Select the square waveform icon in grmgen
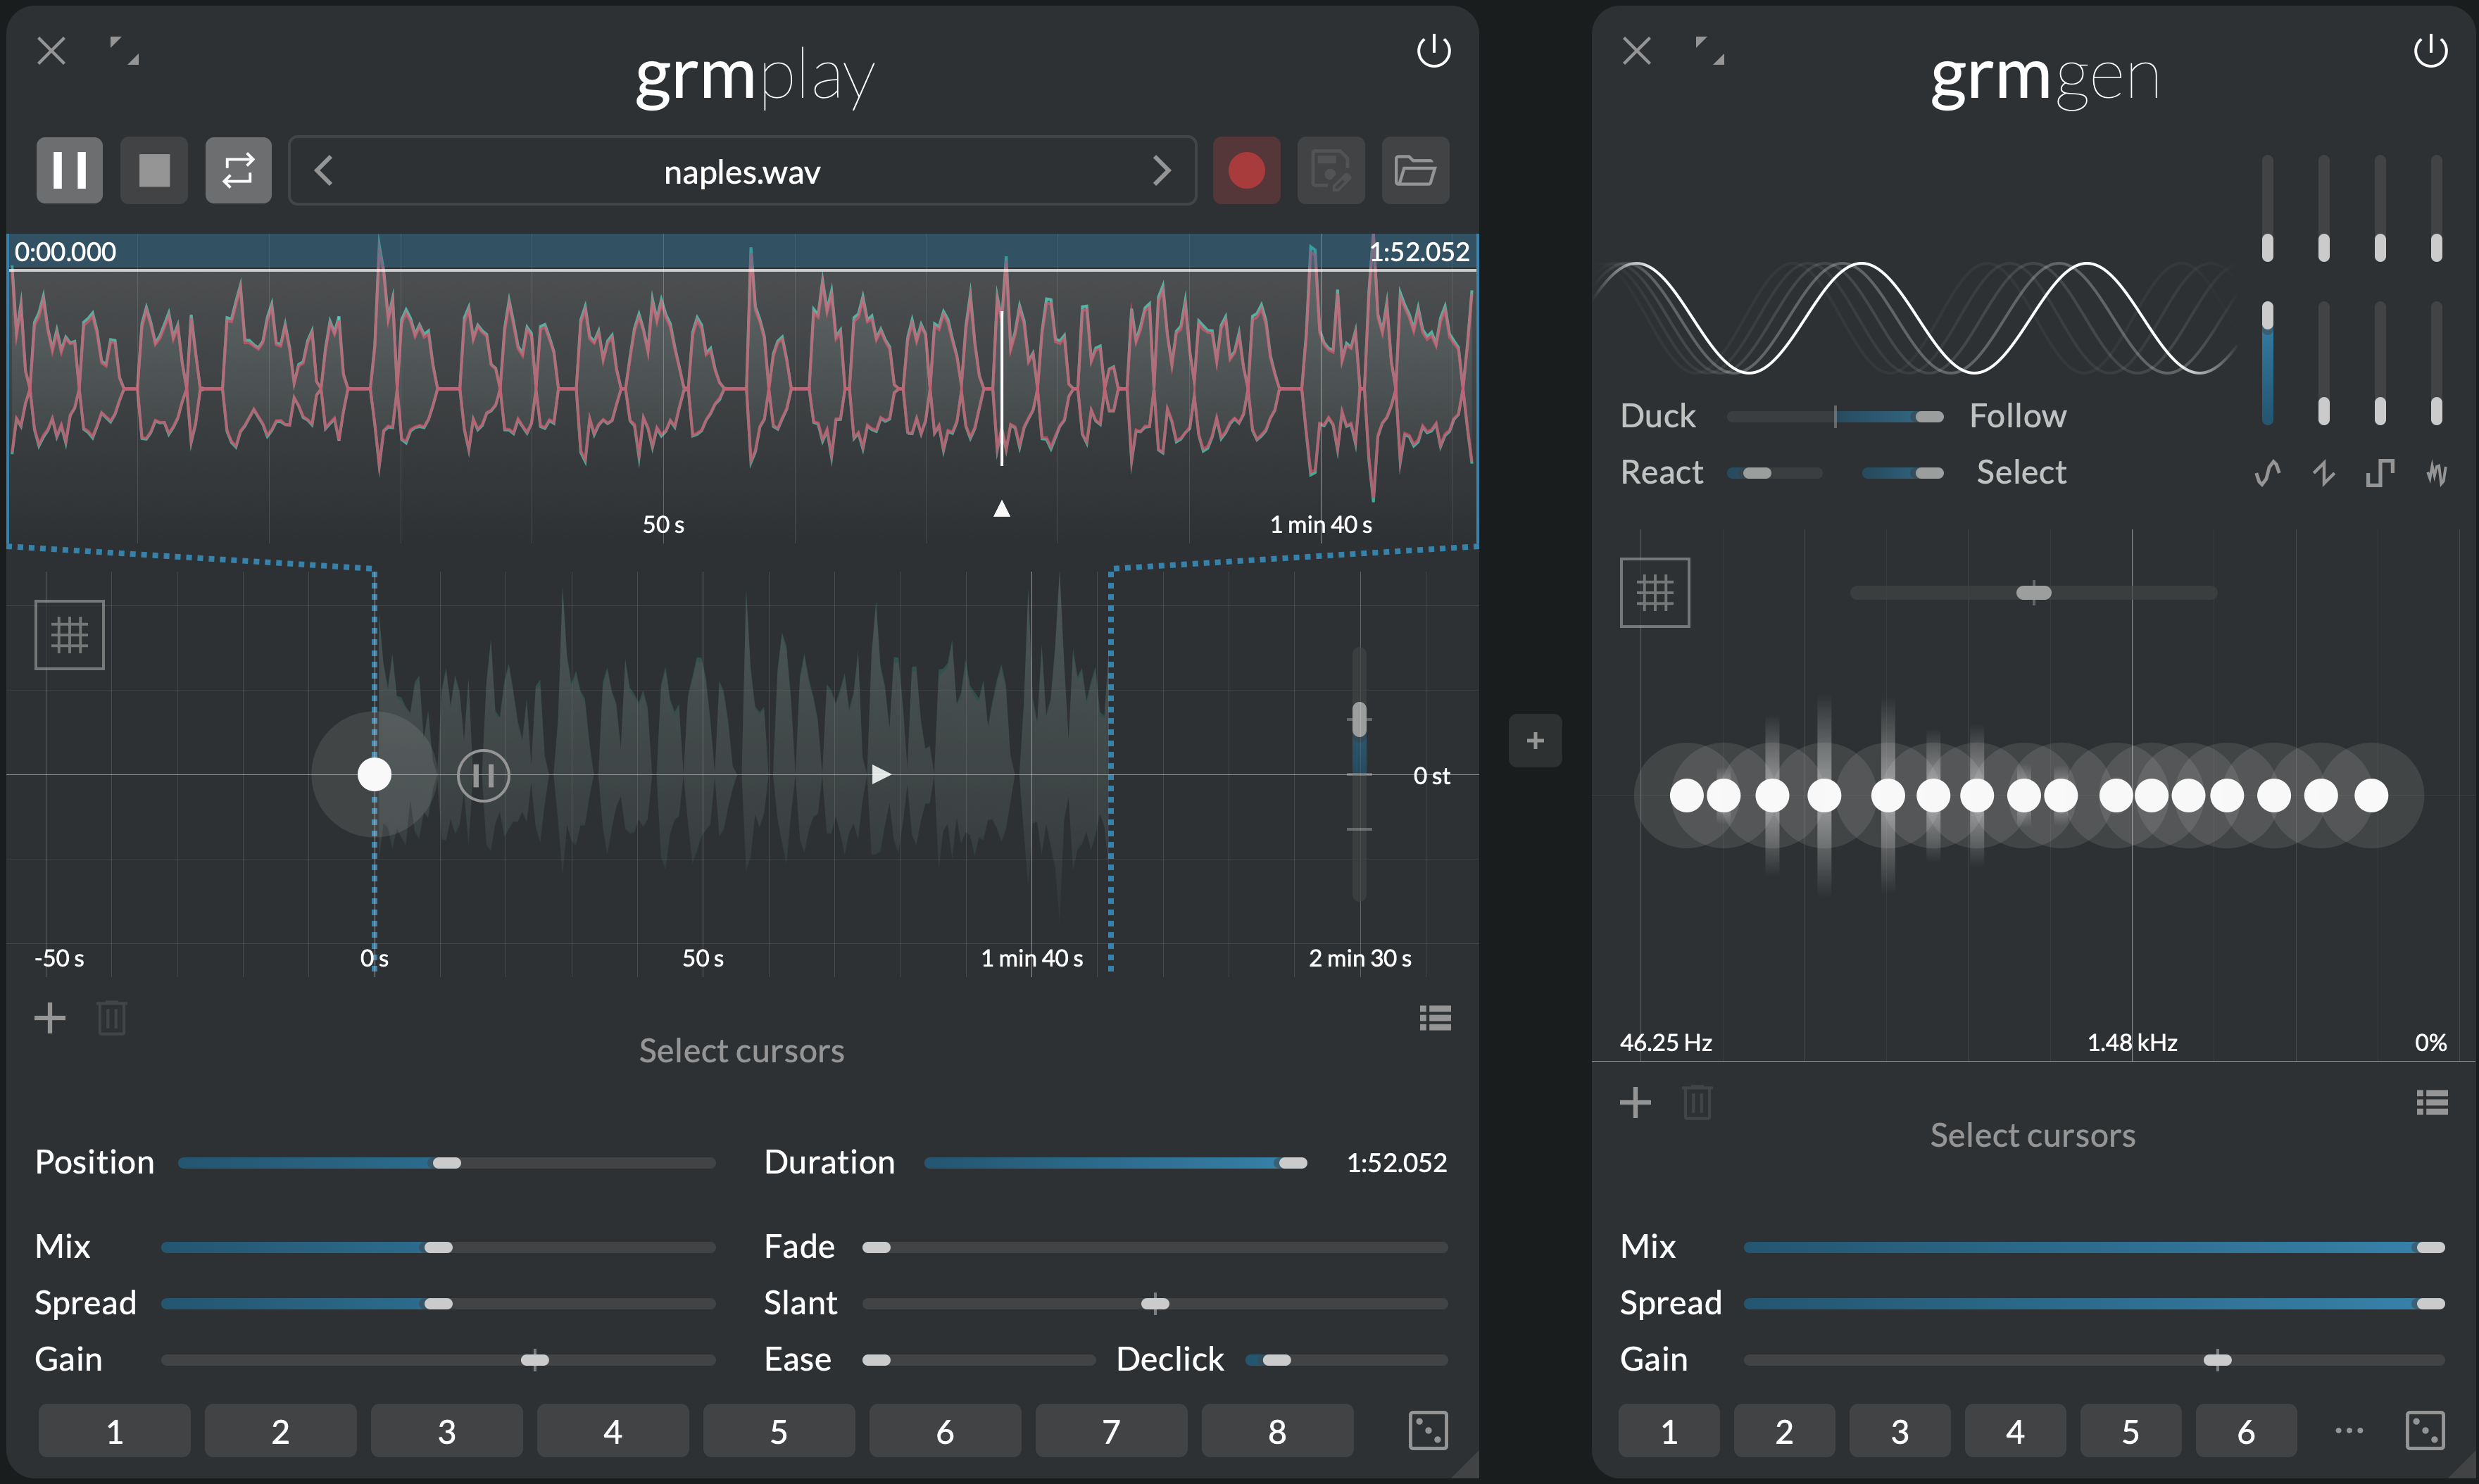Viewport: 2479px width, 1484px height. point(2380,472)
